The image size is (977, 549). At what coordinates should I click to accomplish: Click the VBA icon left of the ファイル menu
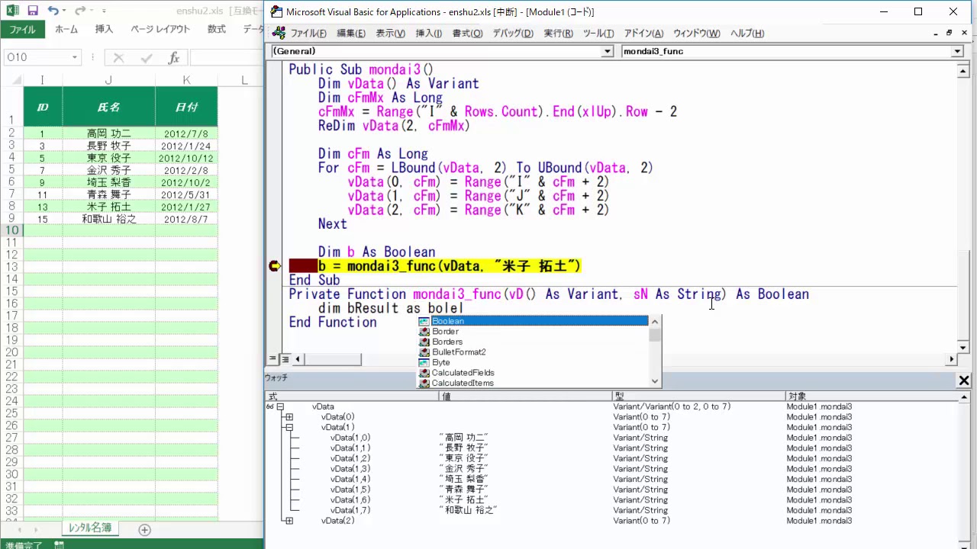click(279, 34)
